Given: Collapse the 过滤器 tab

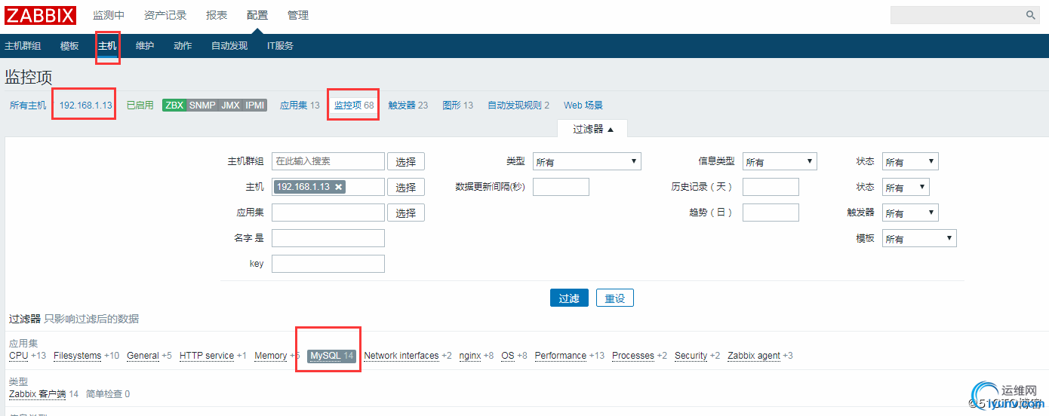Looking at the screenshot, I should pyautogui.click(x=593, y=130).
